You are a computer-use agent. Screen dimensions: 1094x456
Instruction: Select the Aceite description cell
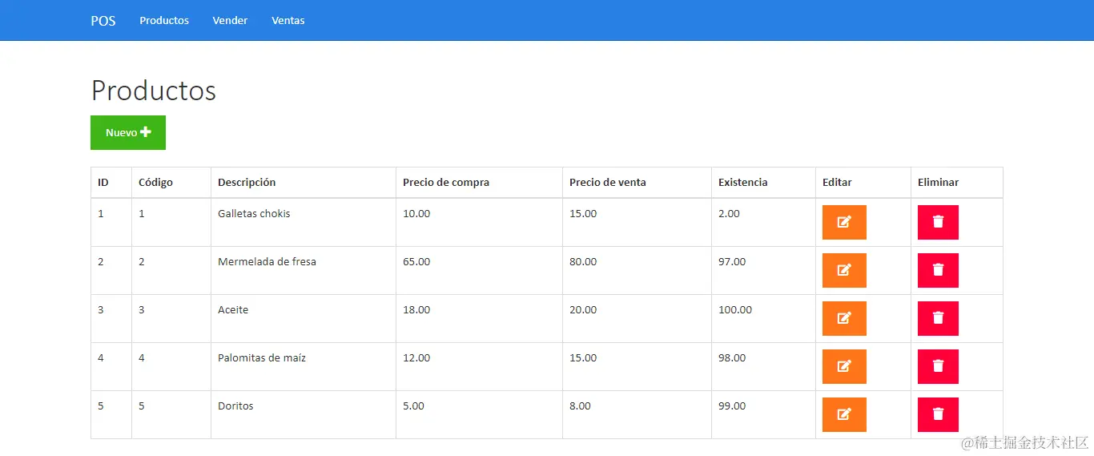(304, 318)
